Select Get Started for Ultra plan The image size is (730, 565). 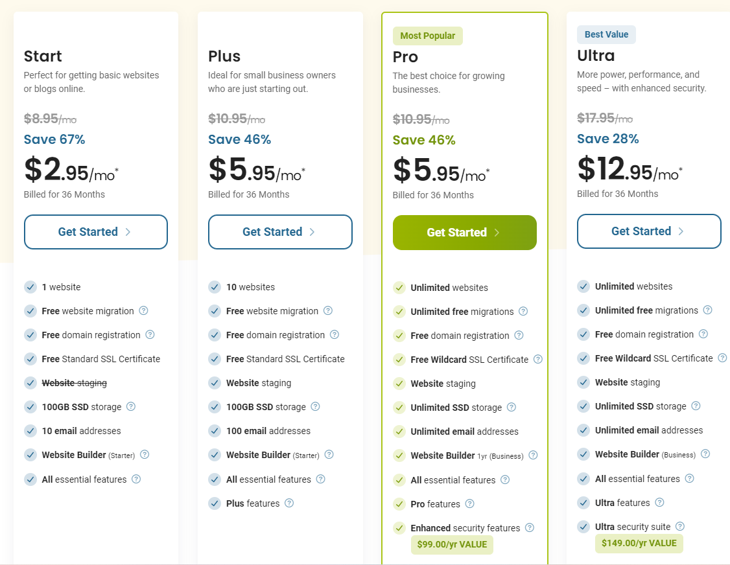649,231
